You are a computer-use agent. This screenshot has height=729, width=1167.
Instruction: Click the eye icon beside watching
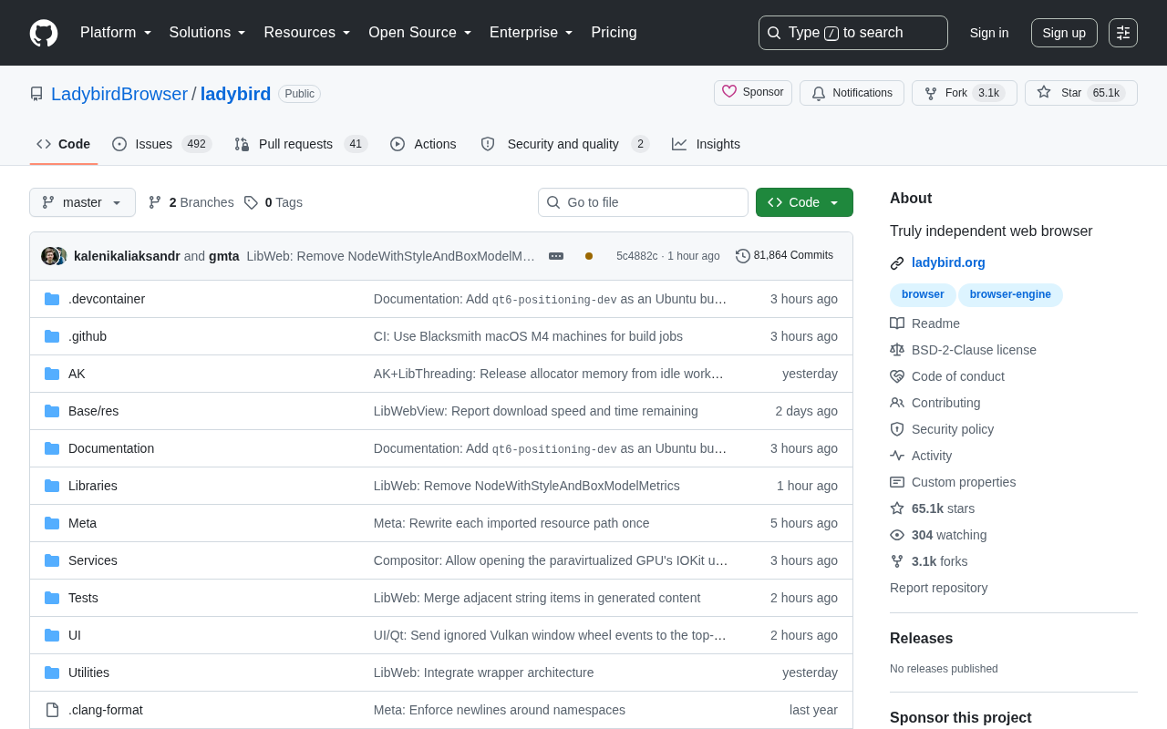coord(897,535)
